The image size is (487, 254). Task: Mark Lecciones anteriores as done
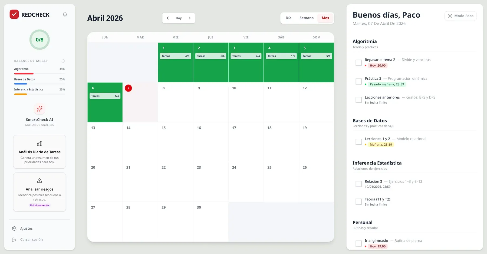coord(358,100)
